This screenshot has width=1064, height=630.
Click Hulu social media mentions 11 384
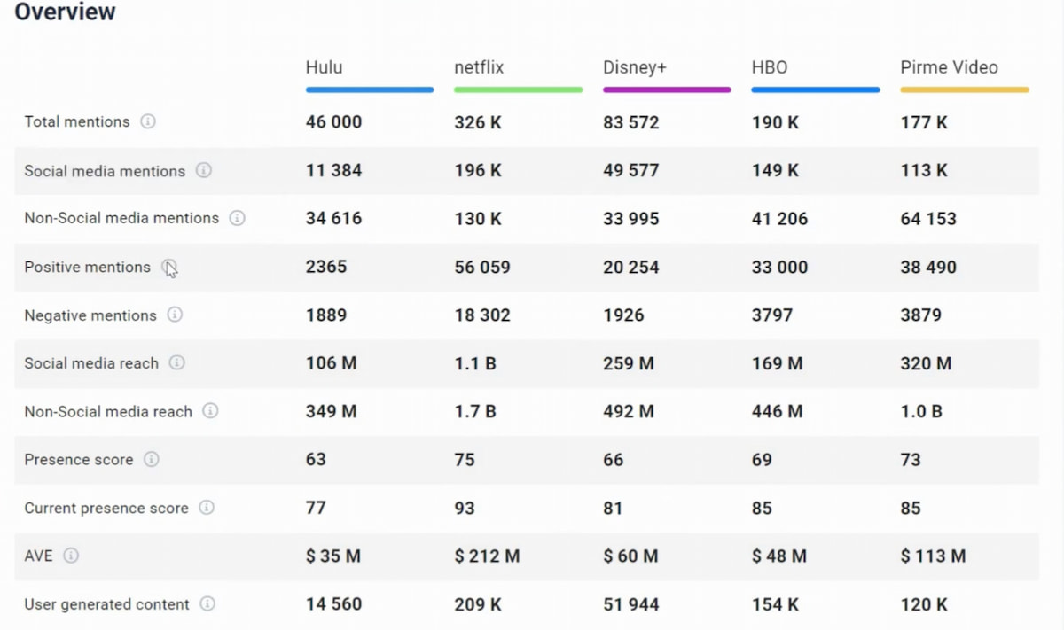334,170
